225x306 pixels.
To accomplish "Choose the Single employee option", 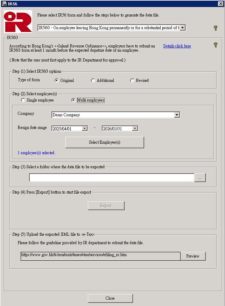I will 23,100.
